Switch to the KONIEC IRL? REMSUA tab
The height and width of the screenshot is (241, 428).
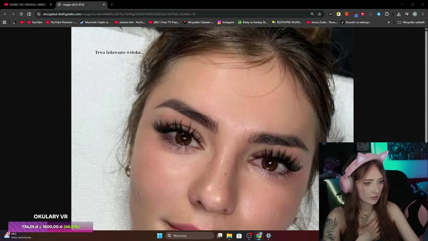(28, 5)
